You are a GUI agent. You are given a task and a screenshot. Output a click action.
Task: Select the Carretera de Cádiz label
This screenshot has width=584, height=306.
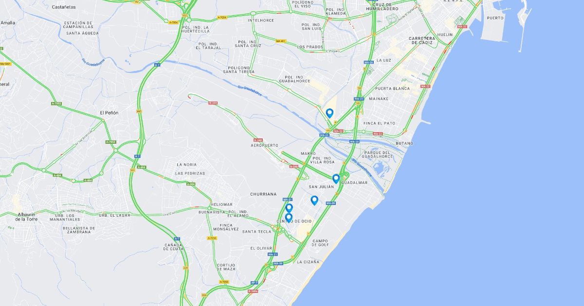(422, 40)
